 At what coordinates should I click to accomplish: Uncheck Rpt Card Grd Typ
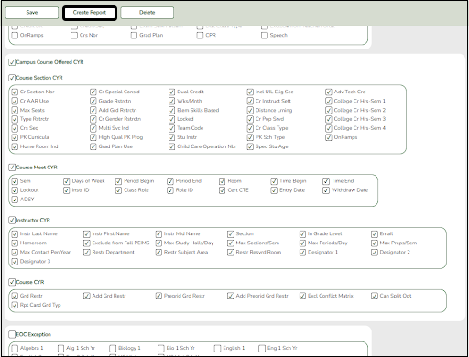15,305
